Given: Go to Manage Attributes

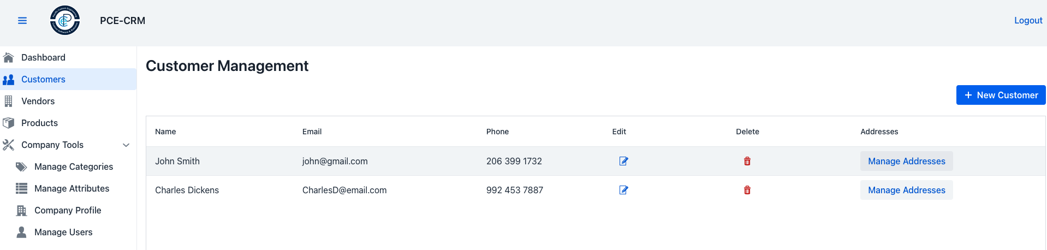Looking at the screenshot, I should tap(72, 188).
